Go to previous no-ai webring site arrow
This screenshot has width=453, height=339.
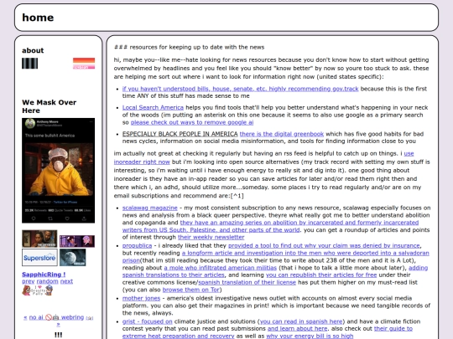coord(25,318)
